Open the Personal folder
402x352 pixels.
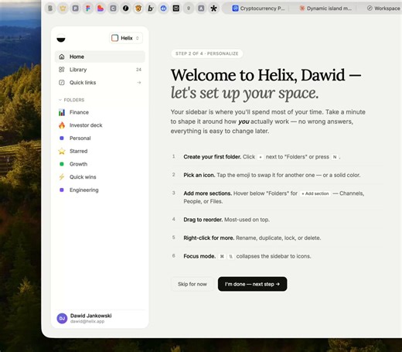click(100, 138)
